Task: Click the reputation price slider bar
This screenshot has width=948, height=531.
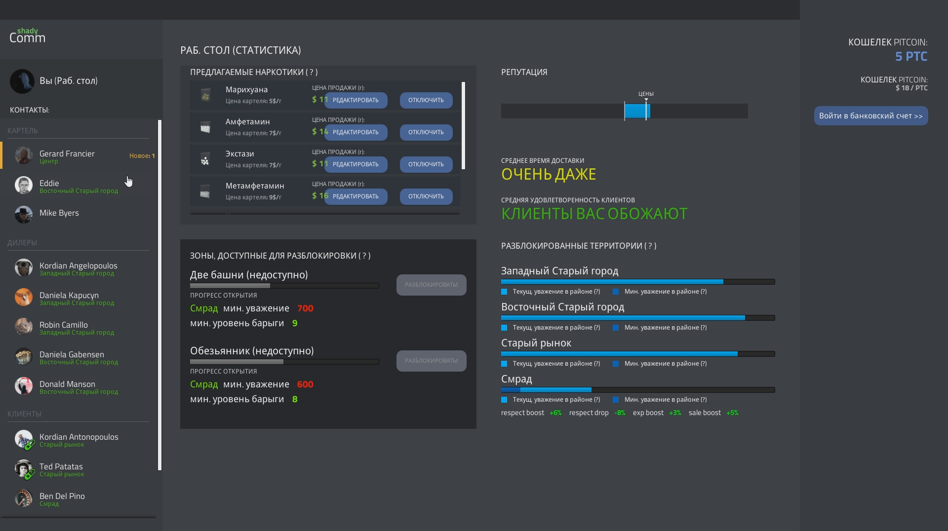Action: point(624,111)
